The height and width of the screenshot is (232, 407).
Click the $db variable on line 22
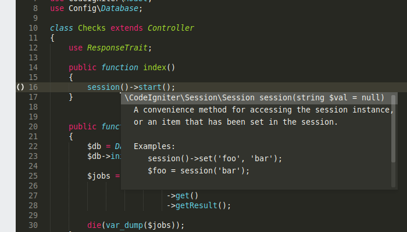(x=94, y=146)
